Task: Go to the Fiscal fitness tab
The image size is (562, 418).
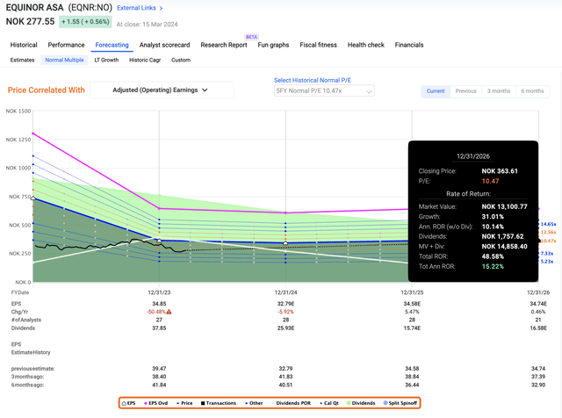Action: 318,45
